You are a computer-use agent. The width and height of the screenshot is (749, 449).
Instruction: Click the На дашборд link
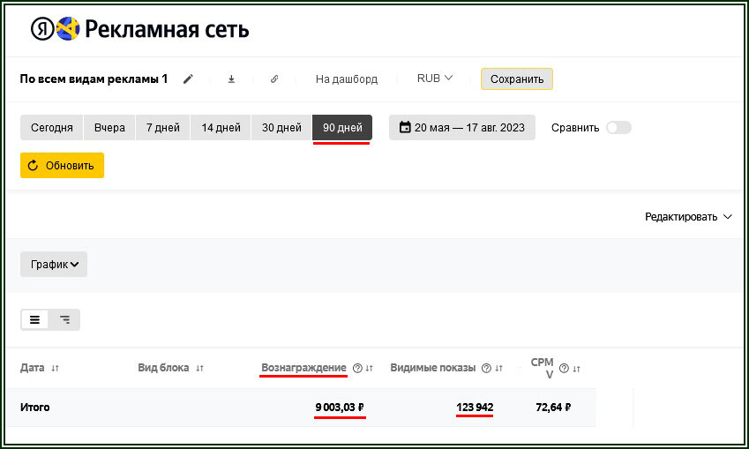[347, 79]
